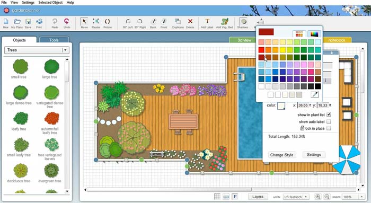
Task: Switch to spectrum color picker tab
Action: click(x=314, y=34)
